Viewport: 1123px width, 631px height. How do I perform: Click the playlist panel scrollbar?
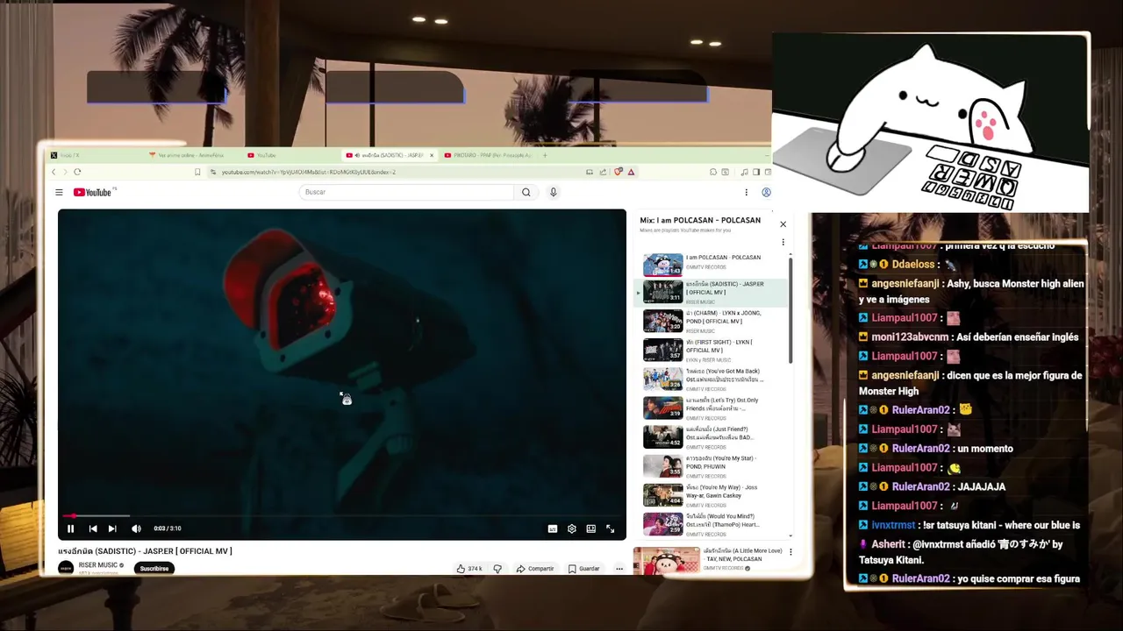pos(790,310)
